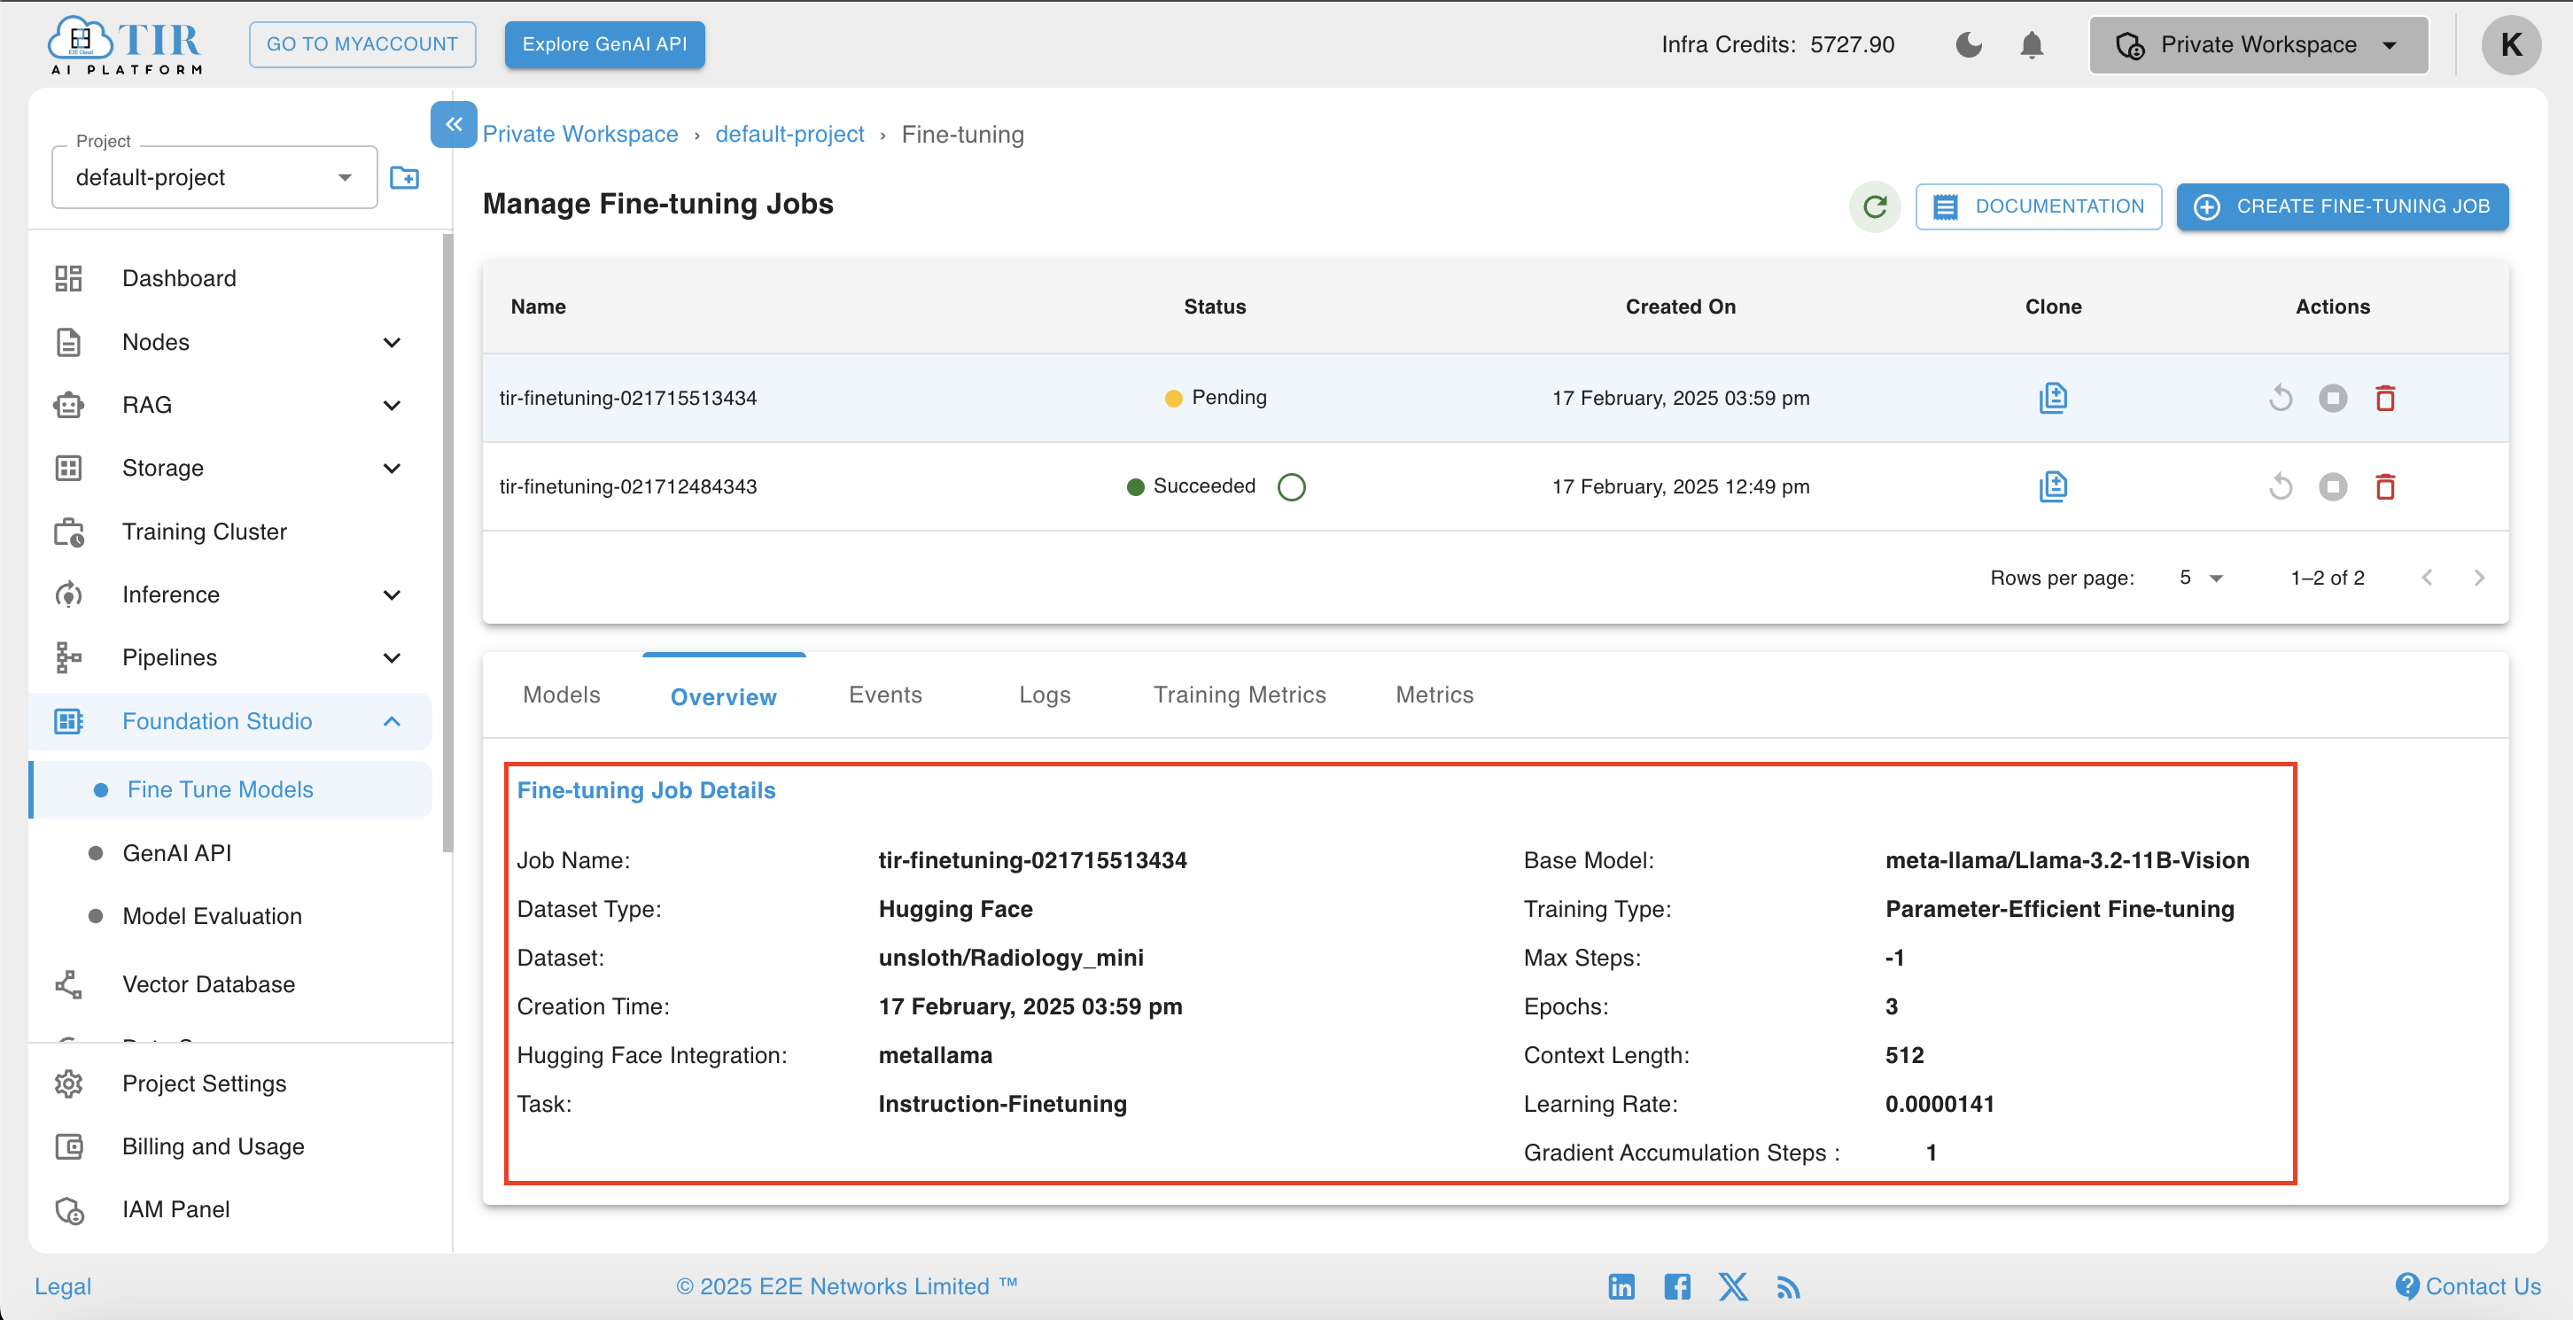Screen dimensions: 2573x1320
Task: Go to next page of jobs table
Action: [2479, 577]
